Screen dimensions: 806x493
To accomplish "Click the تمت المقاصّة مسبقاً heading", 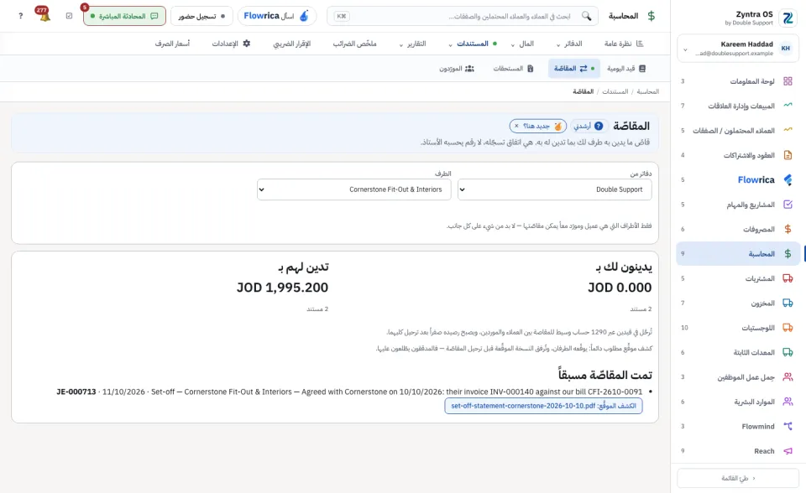I will [605, 375].
